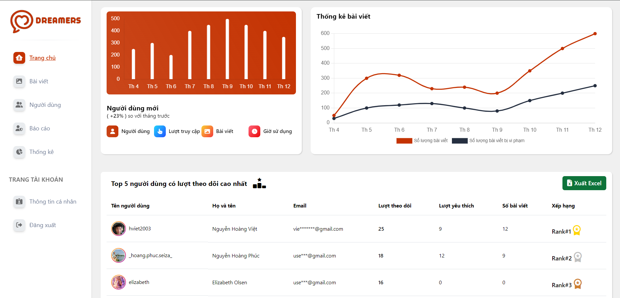Viewport: 620px width, 298px height.
Task: Click the silver Rank#2 medal icon
Action: point(578,257)
